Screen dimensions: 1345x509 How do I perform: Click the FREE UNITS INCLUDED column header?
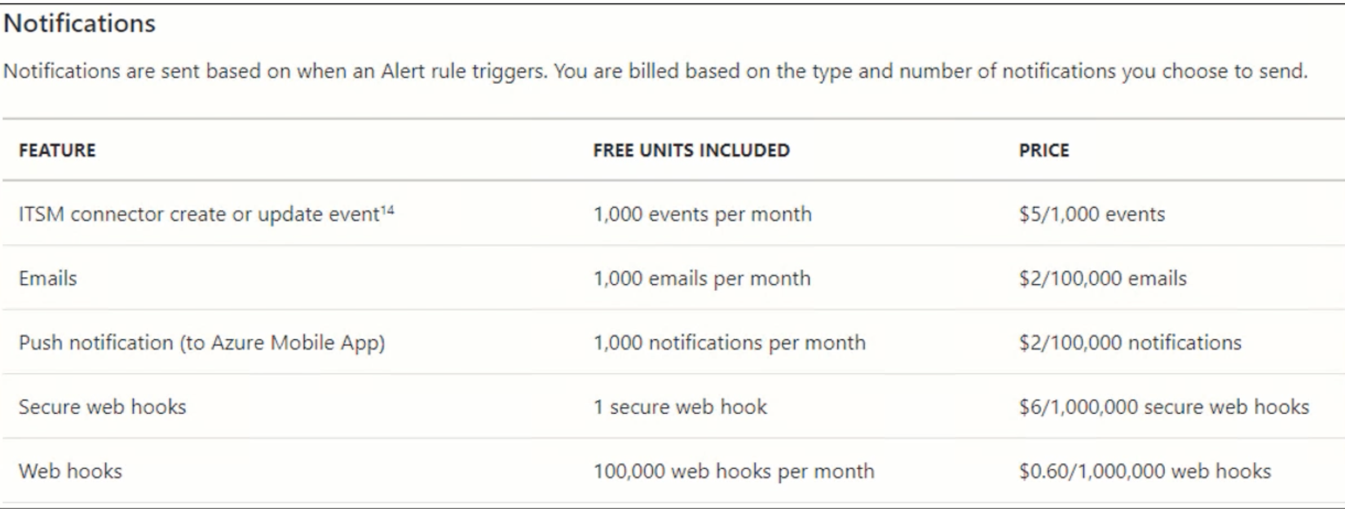click(x=691, y=150)
